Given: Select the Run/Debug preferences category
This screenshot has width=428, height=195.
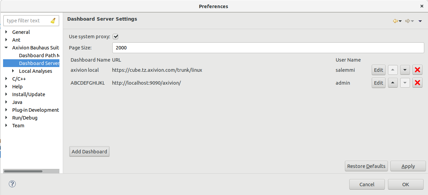Looking at the screenshot, I should tap(25, 118).
